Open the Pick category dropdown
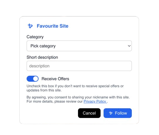 click(79, 46)
